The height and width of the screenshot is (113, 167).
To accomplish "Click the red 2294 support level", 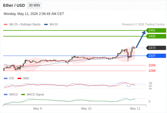I will tap(152, 65).
